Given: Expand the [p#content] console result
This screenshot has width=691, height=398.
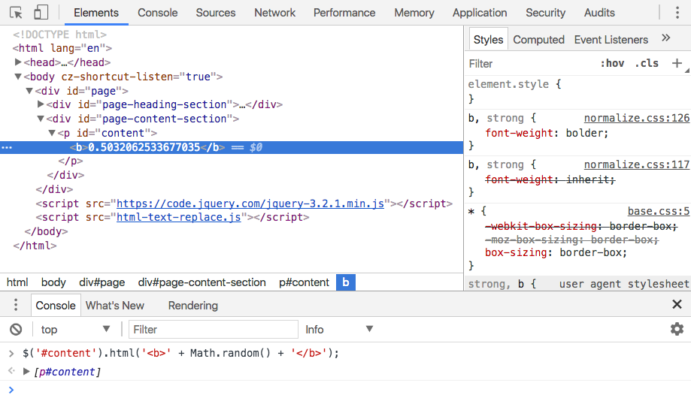Looking at the screenshot, I should (x=26, y=372).
